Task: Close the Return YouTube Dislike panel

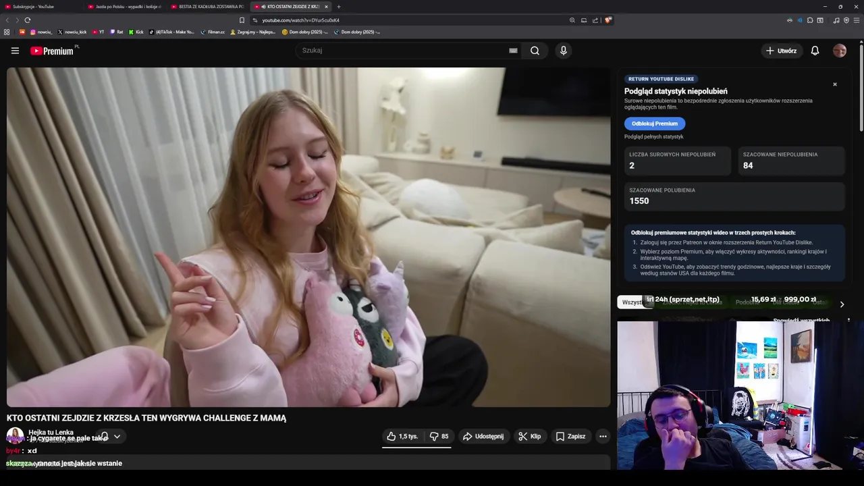Action: click(x=835, y=84)
